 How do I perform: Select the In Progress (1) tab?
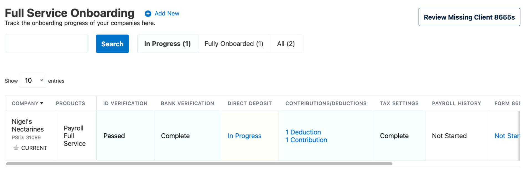[x=167, y=44]
